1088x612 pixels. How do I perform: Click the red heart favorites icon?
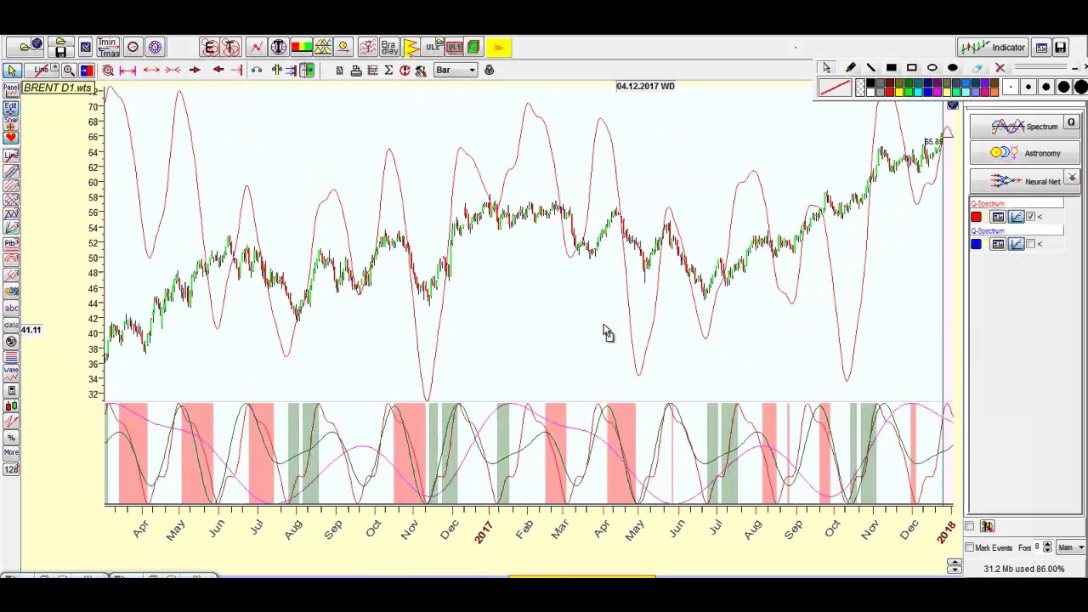(x=11, y=137)
